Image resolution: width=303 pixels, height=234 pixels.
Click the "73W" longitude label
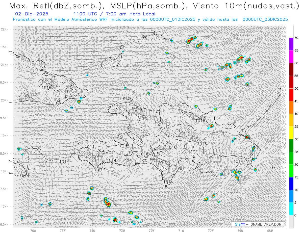(122, 230)
